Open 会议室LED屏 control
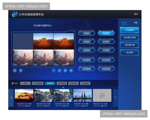Screen dimensions: 150x120 pyautogui.click(x=129, y=37)
